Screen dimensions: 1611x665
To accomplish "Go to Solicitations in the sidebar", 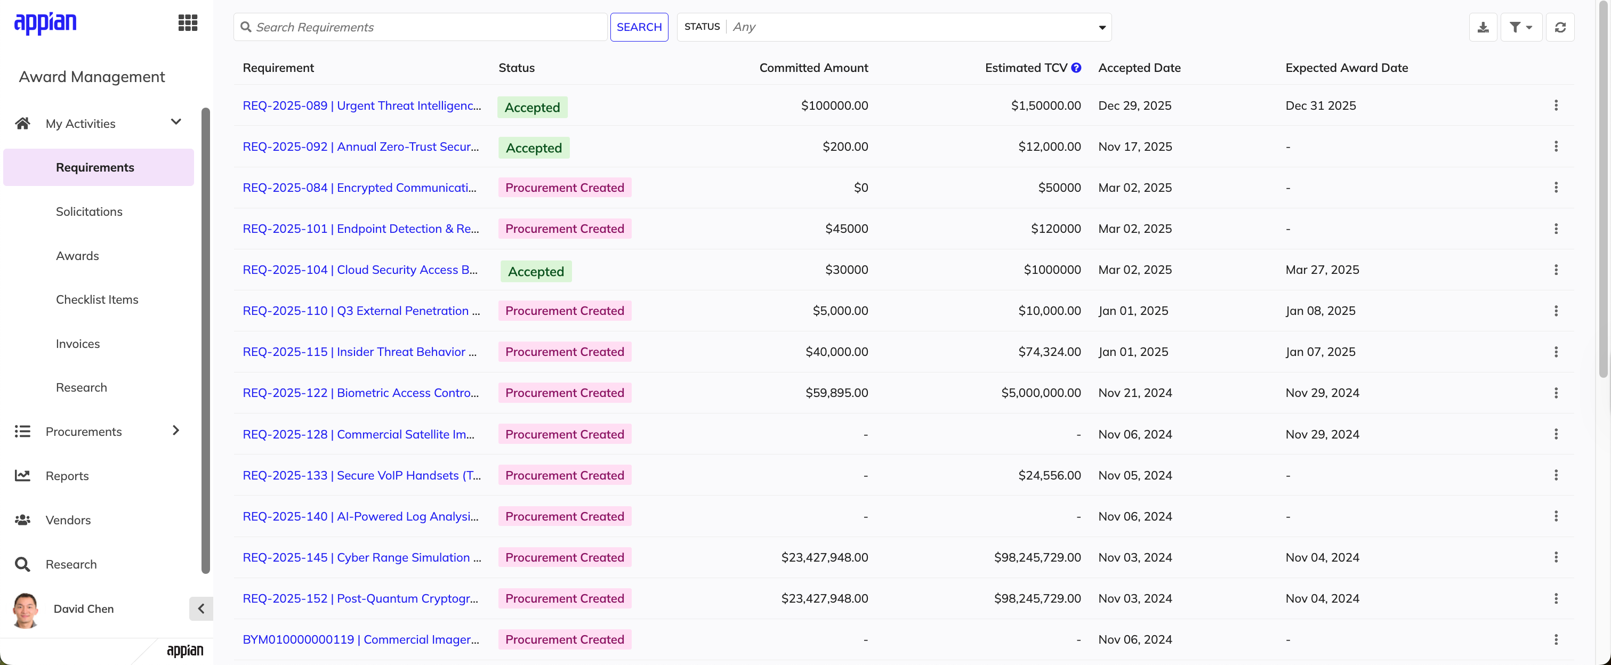I will (x=89, y=212).
